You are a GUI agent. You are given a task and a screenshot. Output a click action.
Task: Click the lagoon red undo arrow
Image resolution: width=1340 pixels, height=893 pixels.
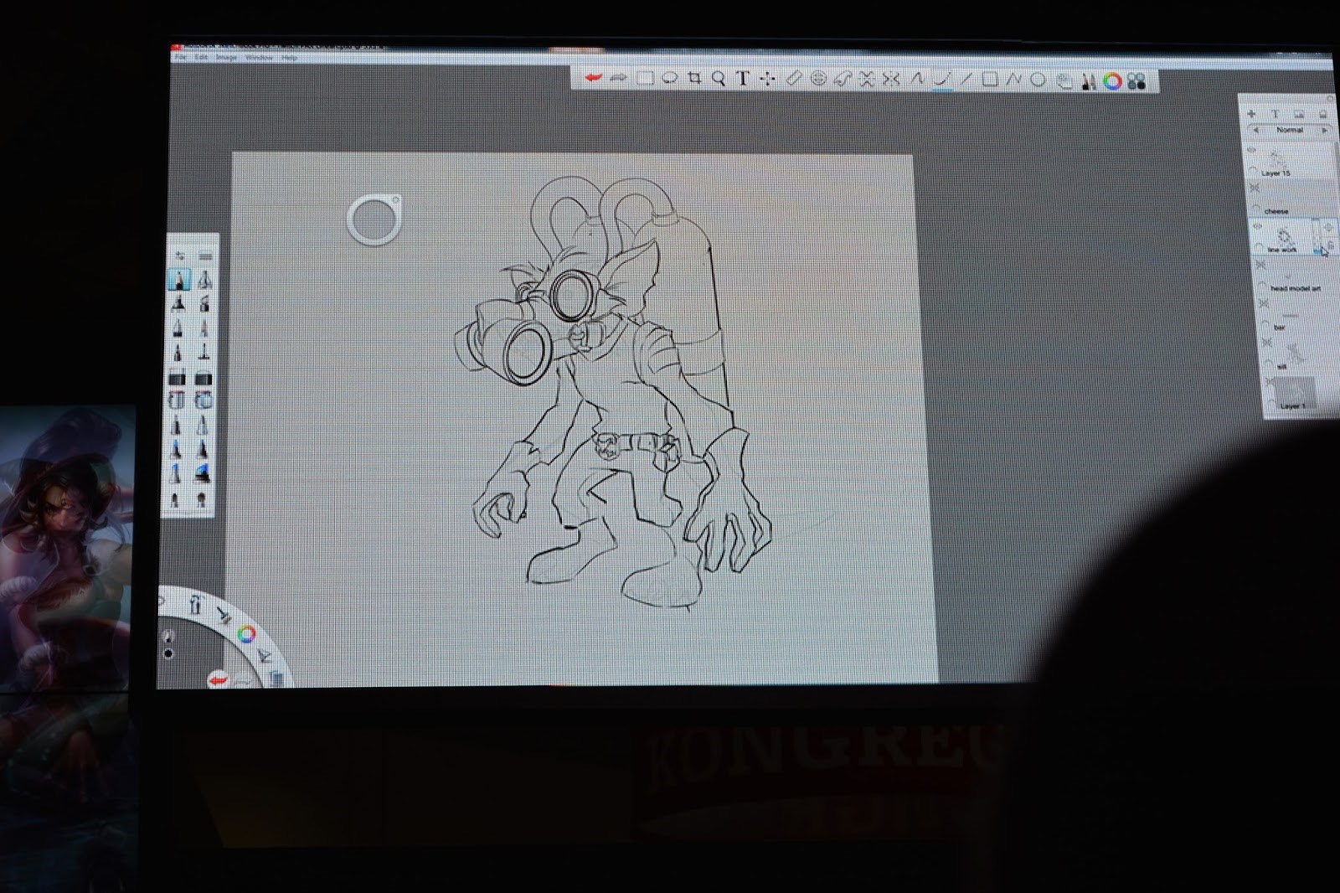point(218,679)
